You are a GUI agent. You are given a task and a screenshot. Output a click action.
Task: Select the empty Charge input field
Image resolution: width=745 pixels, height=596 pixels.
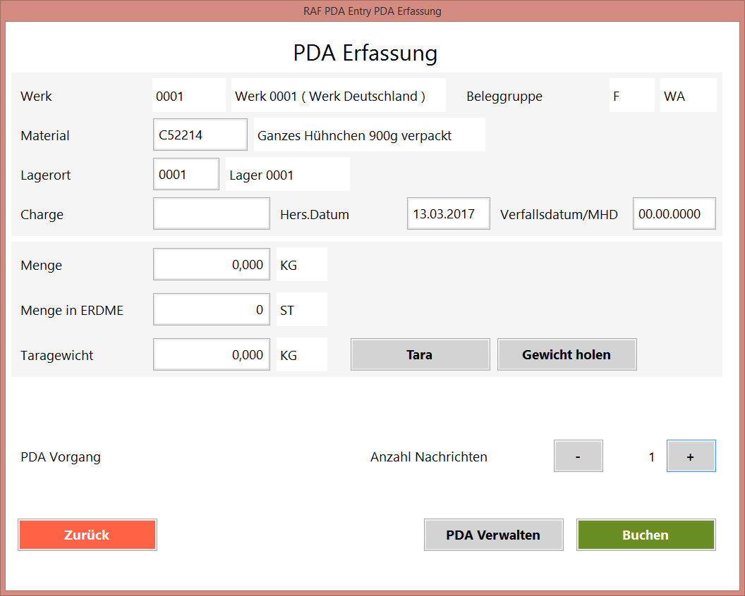click(211, 214)
